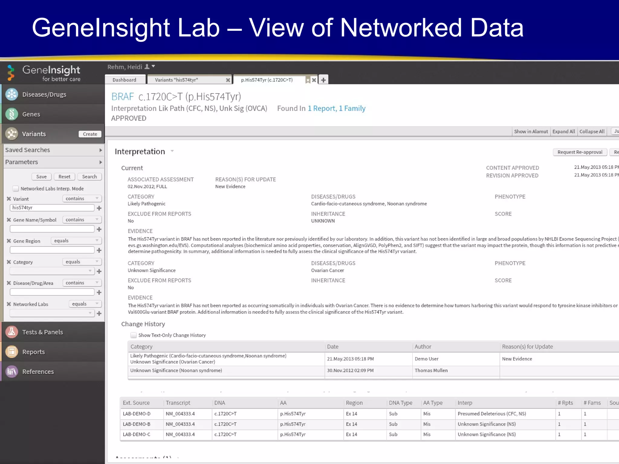This screenshot has height=464, width=619.
Task: Remove the Networked Labs search parameter
Action: tap(9, 304)
